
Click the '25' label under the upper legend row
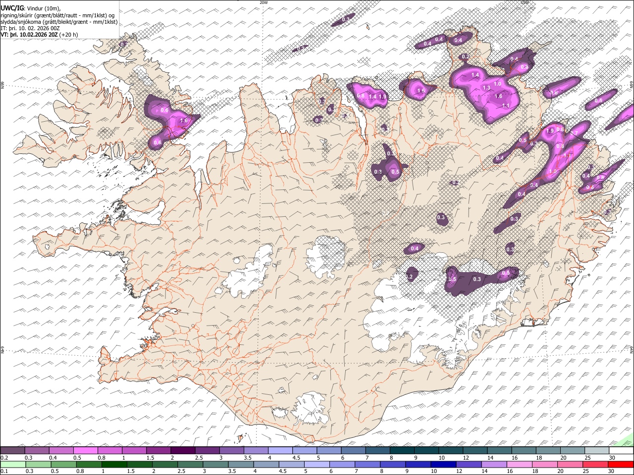point(588,458)
